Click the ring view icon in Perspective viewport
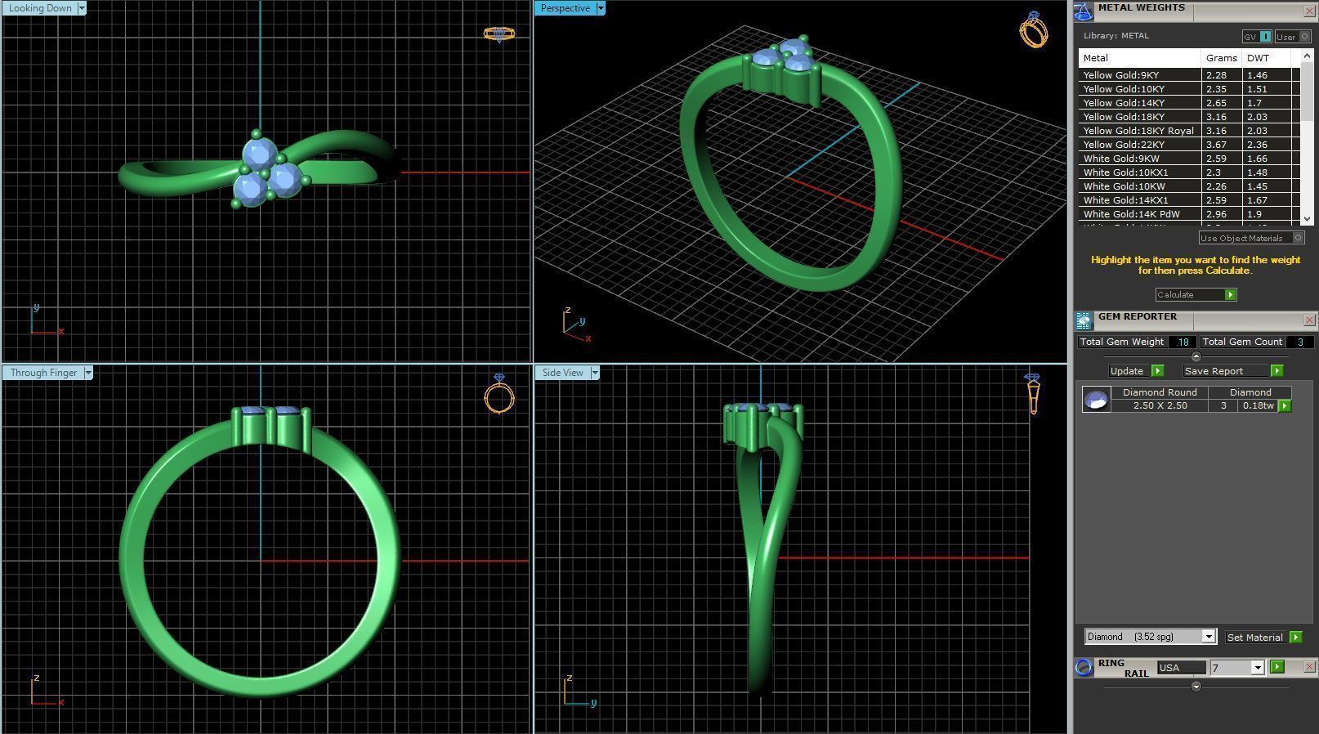 tap(1034, 29)
